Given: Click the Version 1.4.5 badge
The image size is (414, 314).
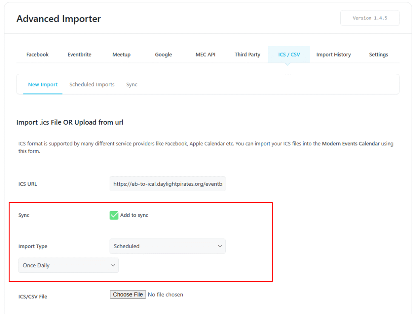Looking at the screenshot, I should [370, 18].
